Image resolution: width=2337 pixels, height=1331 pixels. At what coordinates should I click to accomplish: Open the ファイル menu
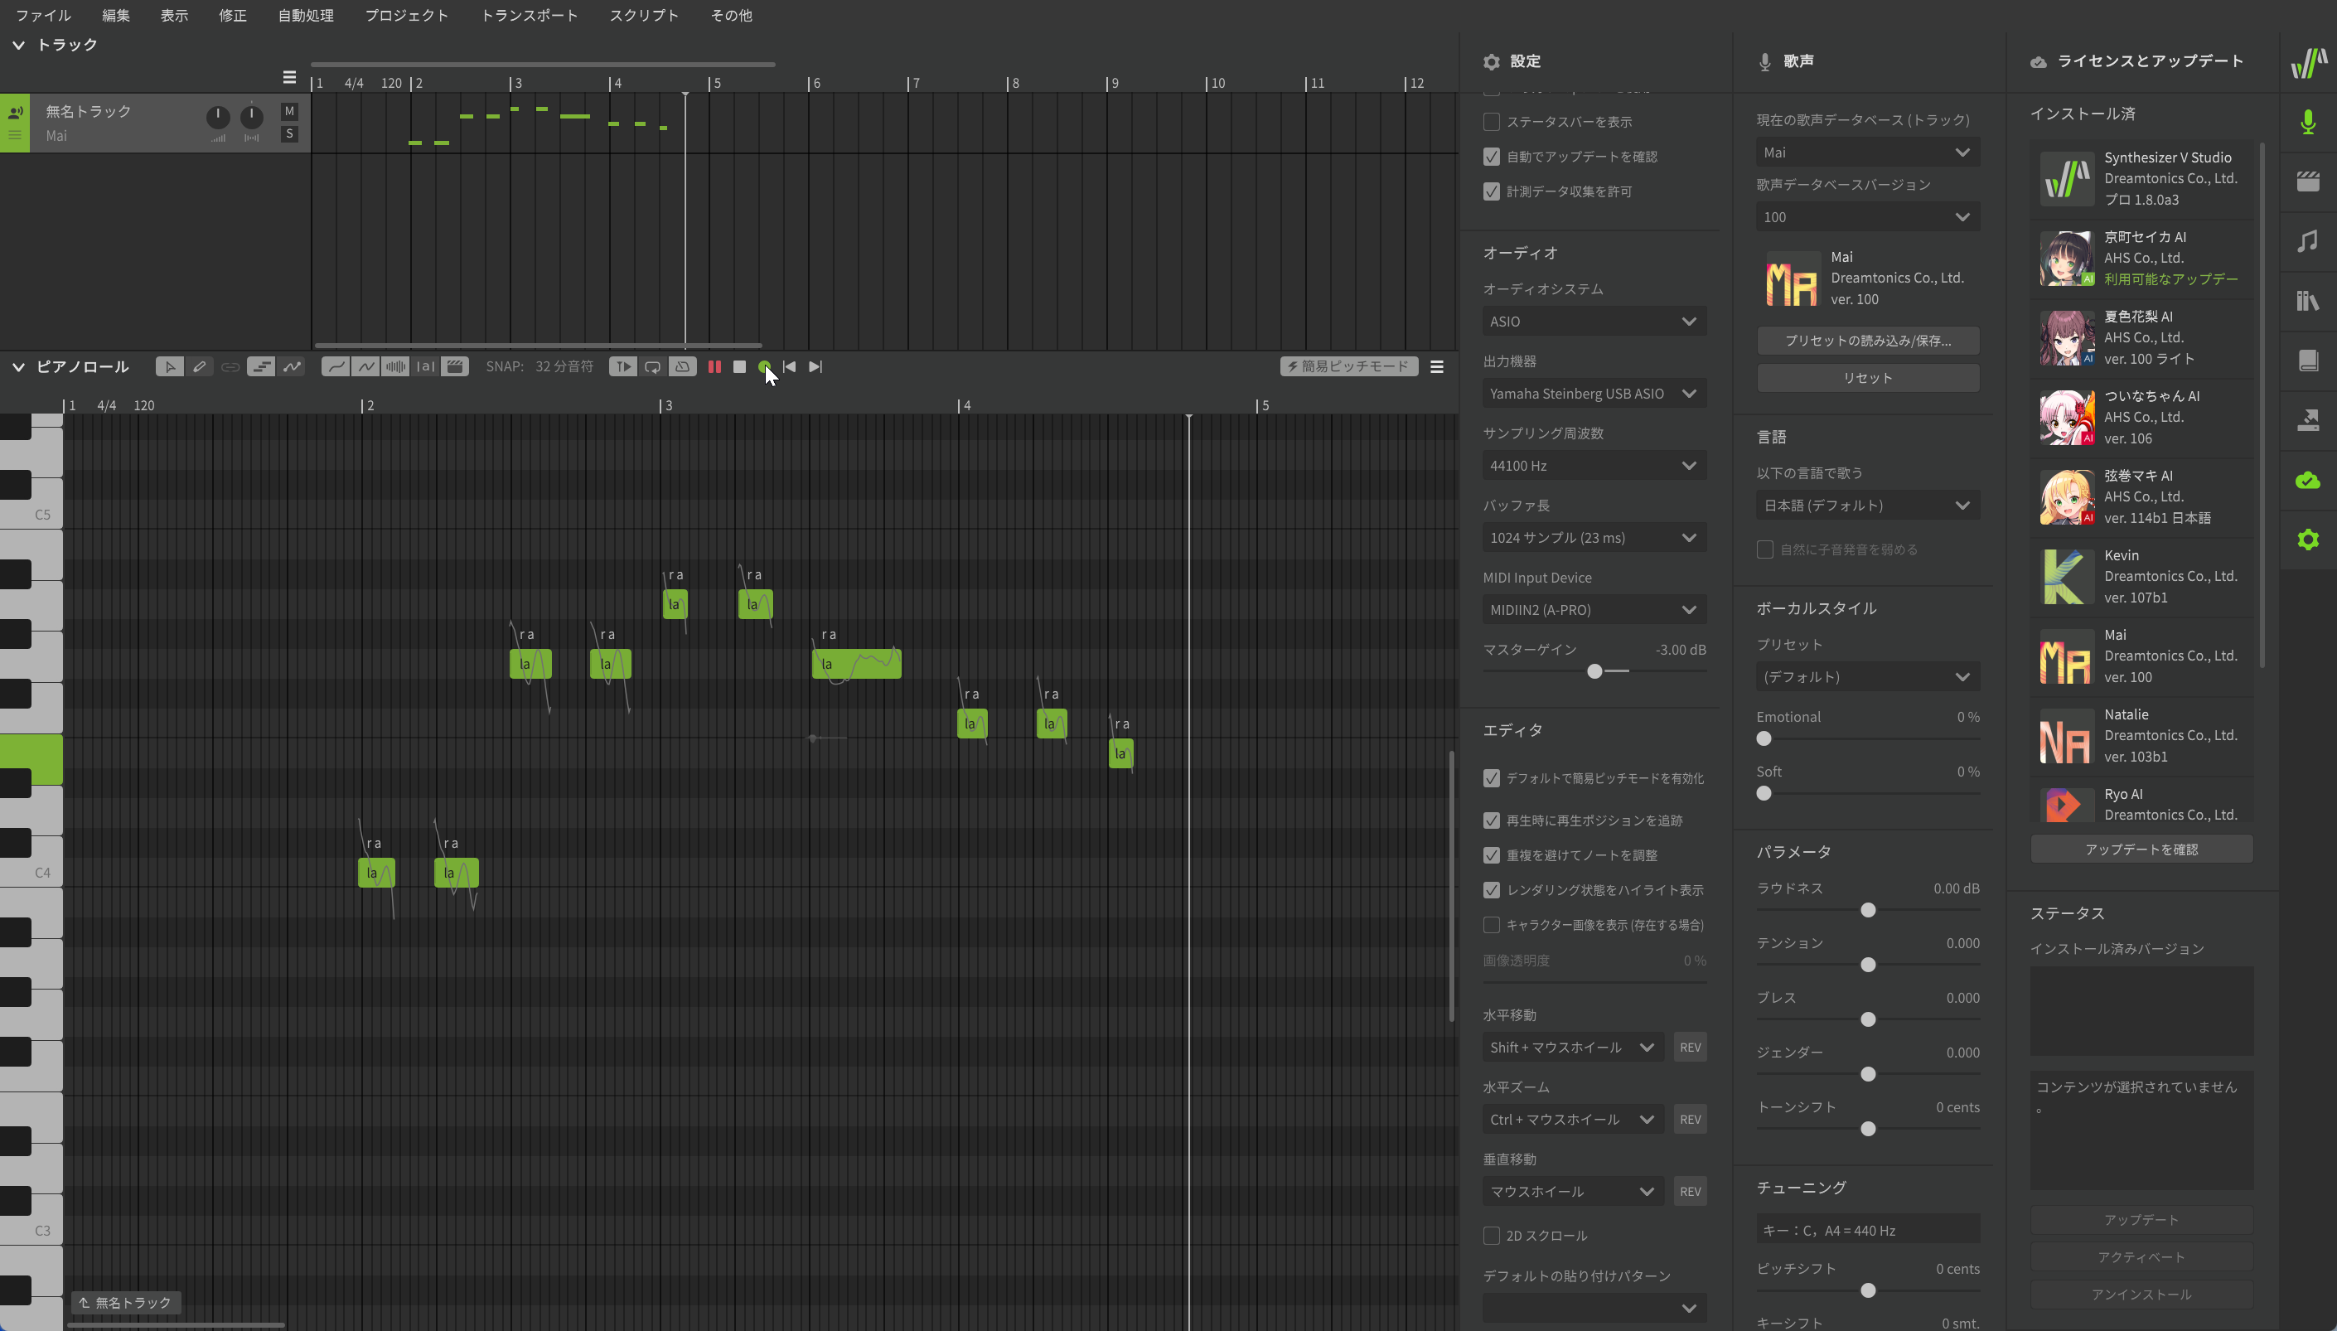[x=43, y=15]
